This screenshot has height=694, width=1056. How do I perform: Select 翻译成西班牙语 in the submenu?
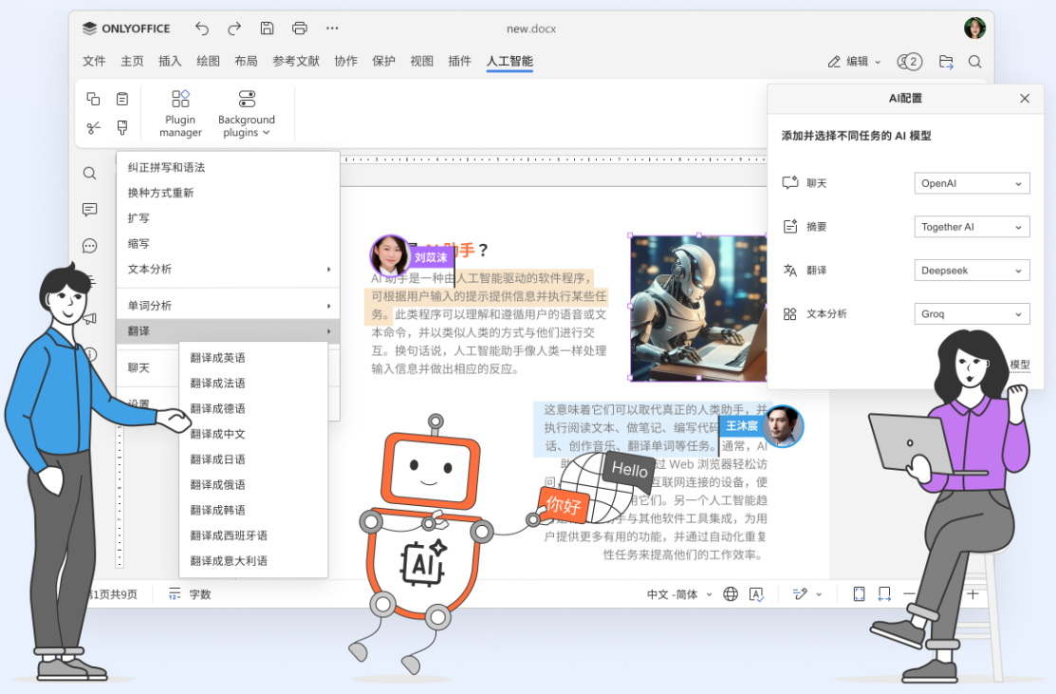point(253,535)
